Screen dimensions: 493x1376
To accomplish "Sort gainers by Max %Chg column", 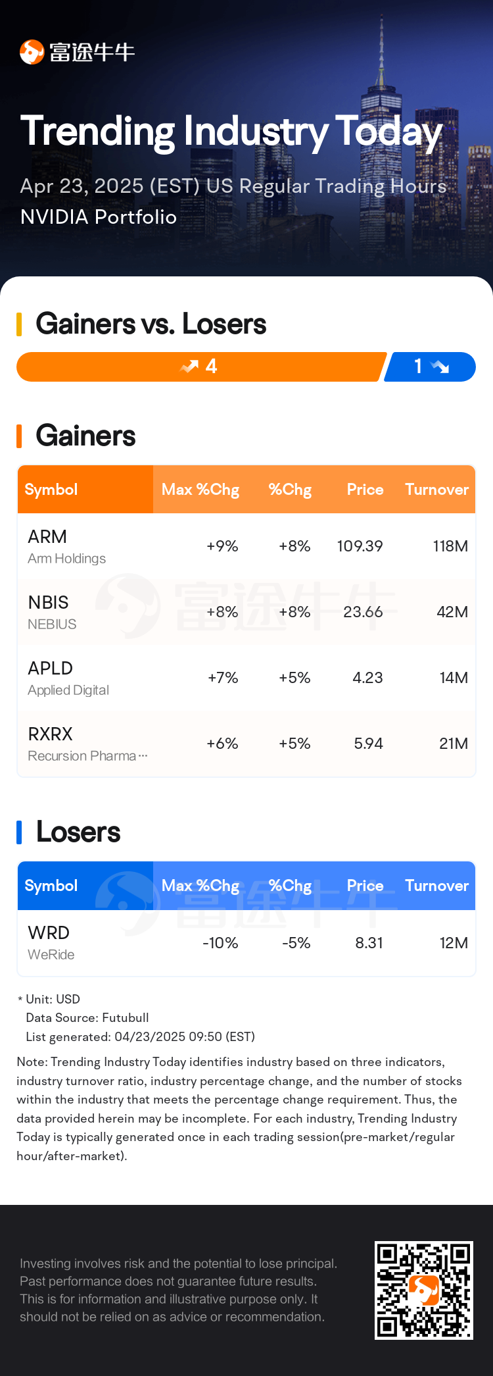I will tap(200, 490).
